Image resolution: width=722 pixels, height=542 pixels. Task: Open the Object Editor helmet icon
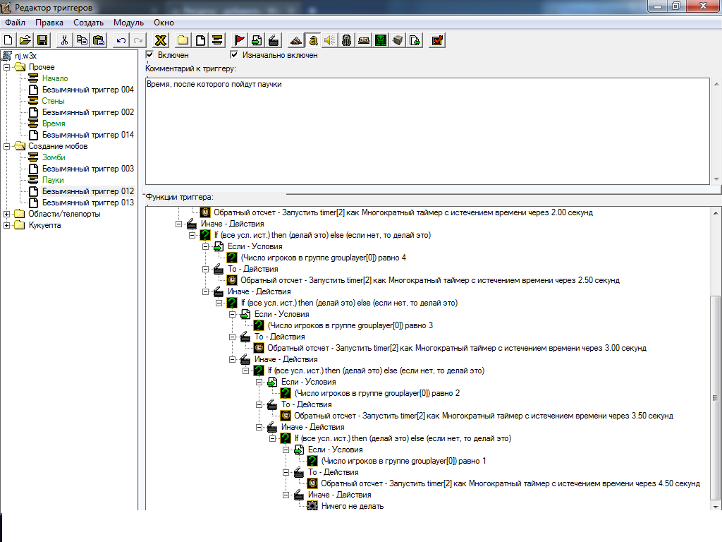347,40
